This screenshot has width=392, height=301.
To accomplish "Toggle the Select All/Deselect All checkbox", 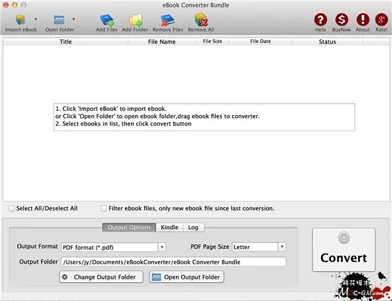I will coord(11,208).
